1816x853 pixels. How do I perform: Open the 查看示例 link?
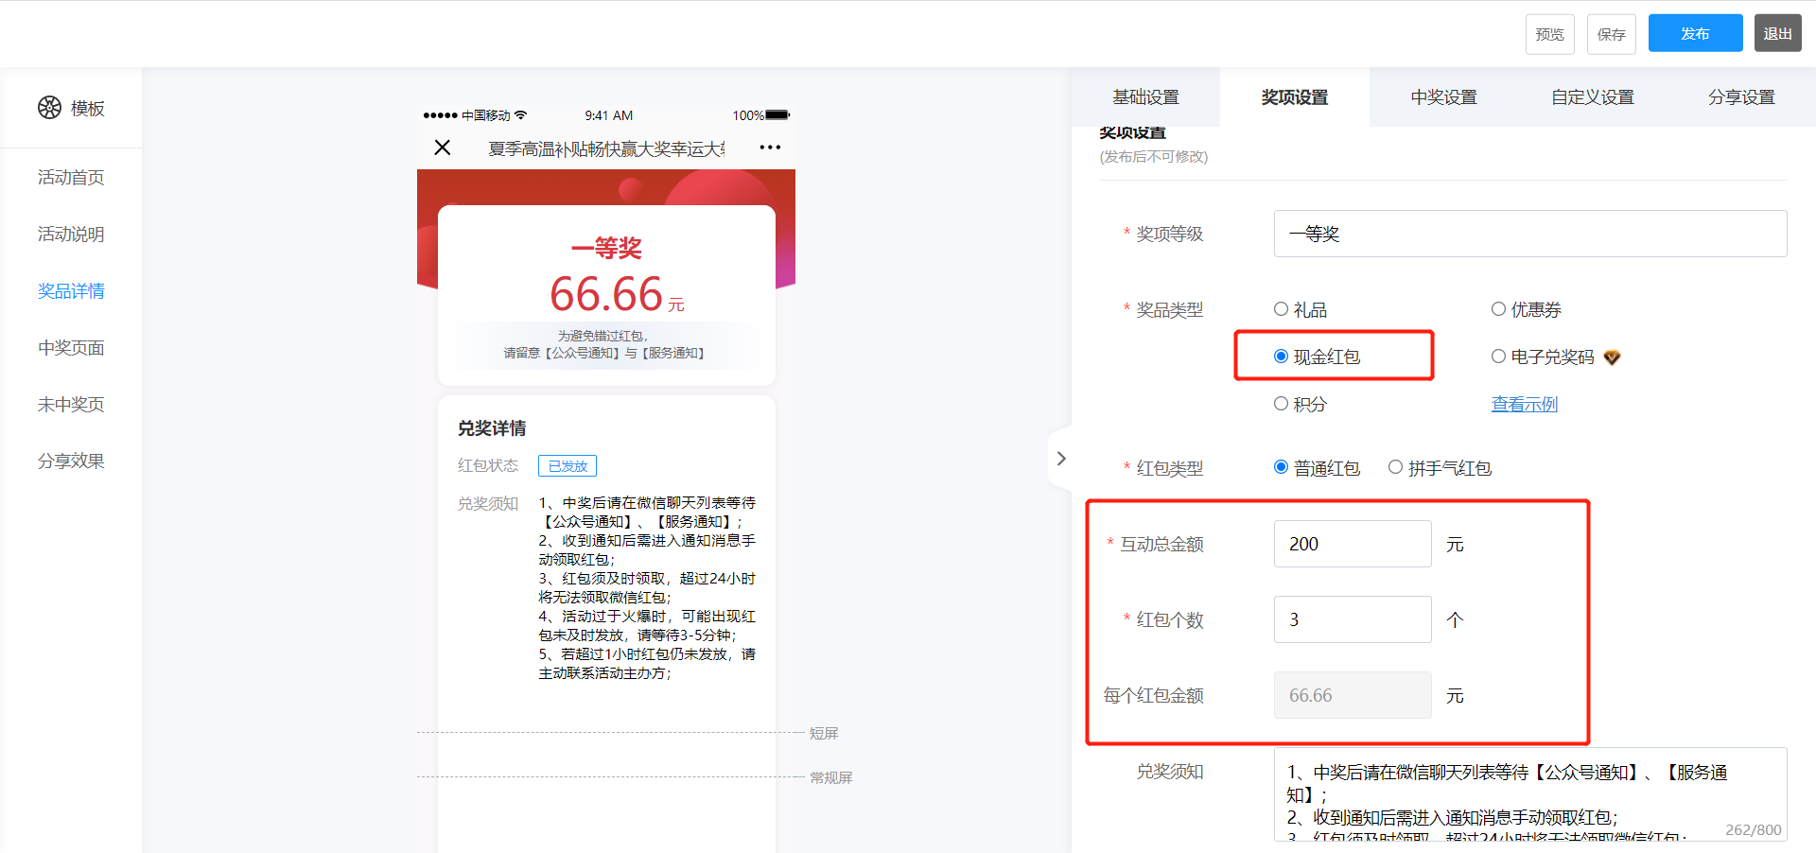pyautogui.click(x=1524, y=405)
